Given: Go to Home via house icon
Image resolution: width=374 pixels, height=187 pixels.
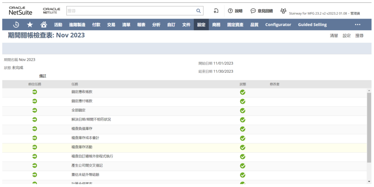Looking at the screenshot, I should pos(43,25).
